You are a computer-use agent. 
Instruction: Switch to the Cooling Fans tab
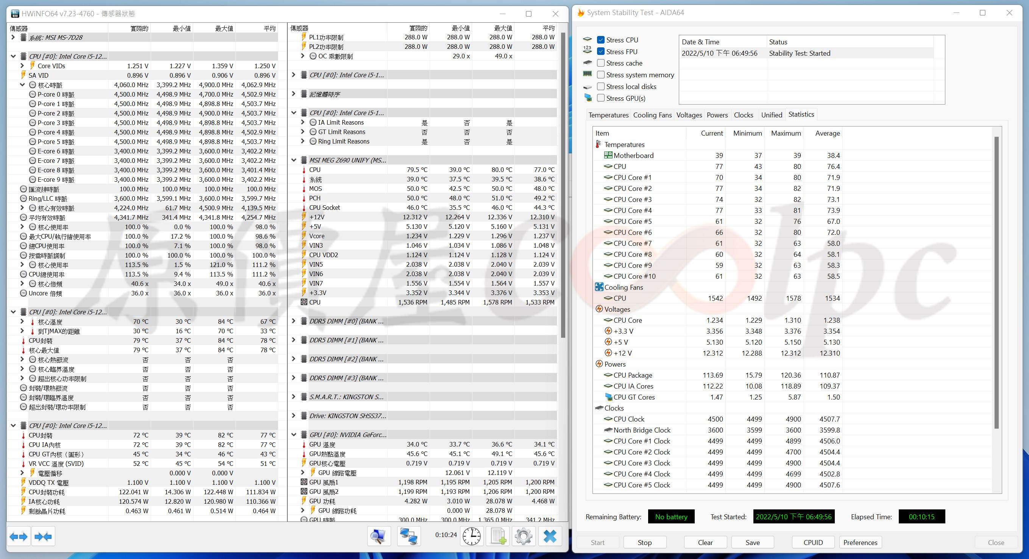coord(652,115)
